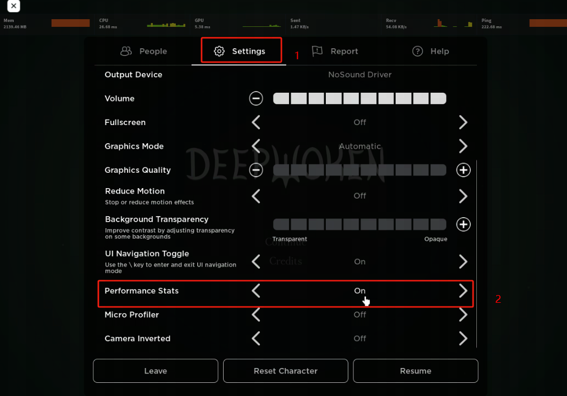Click the Performance Stats 'On' value
Image resolution: width=567 pixels, height=396 pixels.
(360, 291)
